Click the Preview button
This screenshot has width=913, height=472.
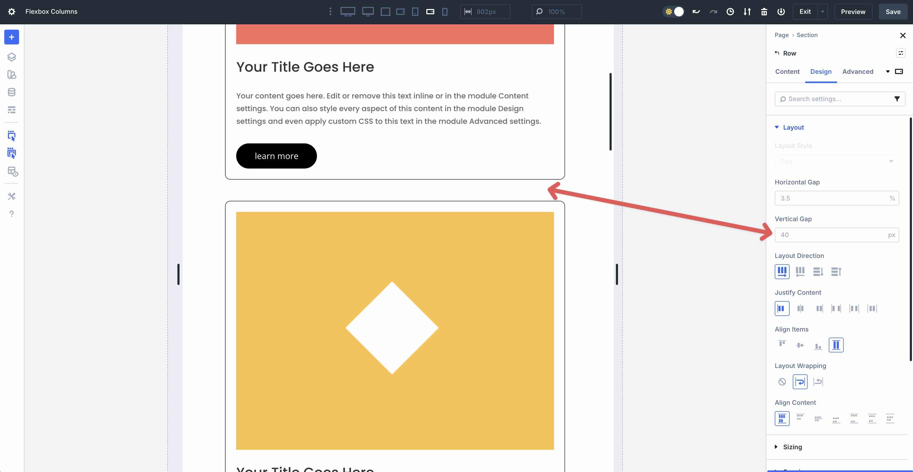coord(853,12)
